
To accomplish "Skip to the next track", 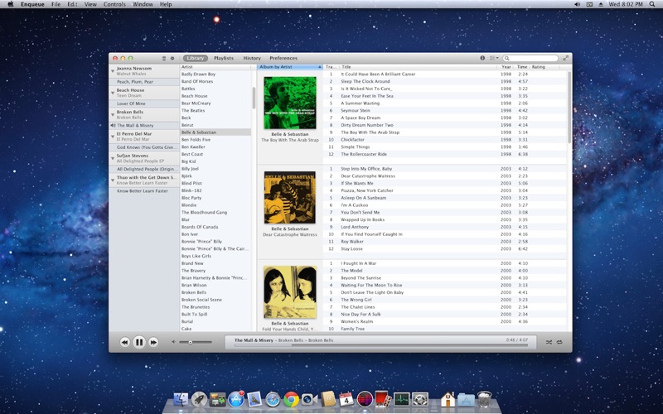I will click(153, 342).
